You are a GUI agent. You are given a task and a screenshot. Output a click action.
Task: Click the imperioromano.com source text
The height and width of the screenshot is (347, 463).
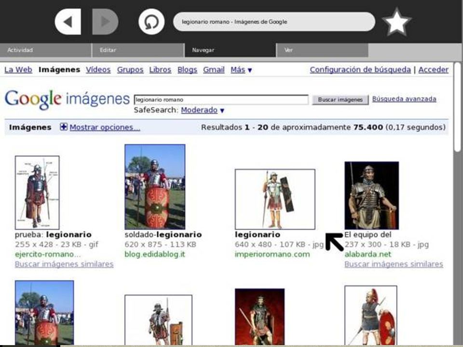(272, 254)
